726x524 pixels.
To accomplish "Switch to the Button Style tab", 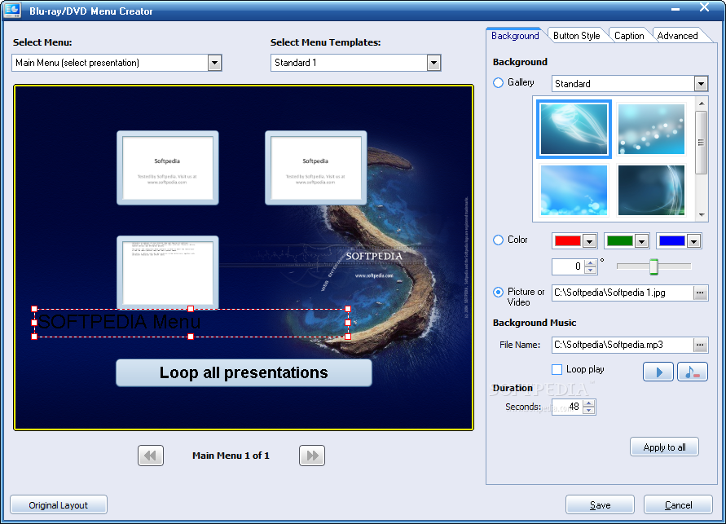I will [x=576, y=36].
